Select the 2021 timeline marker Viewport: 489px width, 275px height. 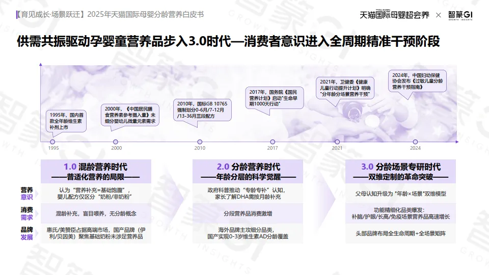337,142
